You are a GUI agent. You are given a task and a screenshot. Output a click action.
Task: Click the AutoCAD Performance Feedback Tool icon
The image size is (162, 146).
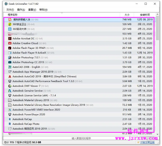click(x=10, y=81)
